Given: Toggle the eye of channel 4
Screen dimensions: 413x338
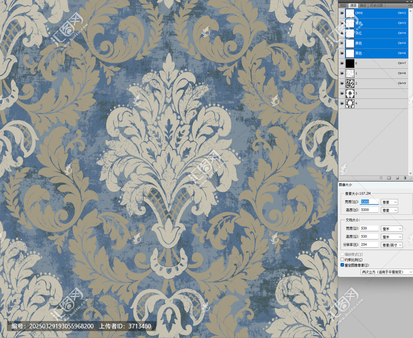Looking at the screenshot, I should 342,104.
